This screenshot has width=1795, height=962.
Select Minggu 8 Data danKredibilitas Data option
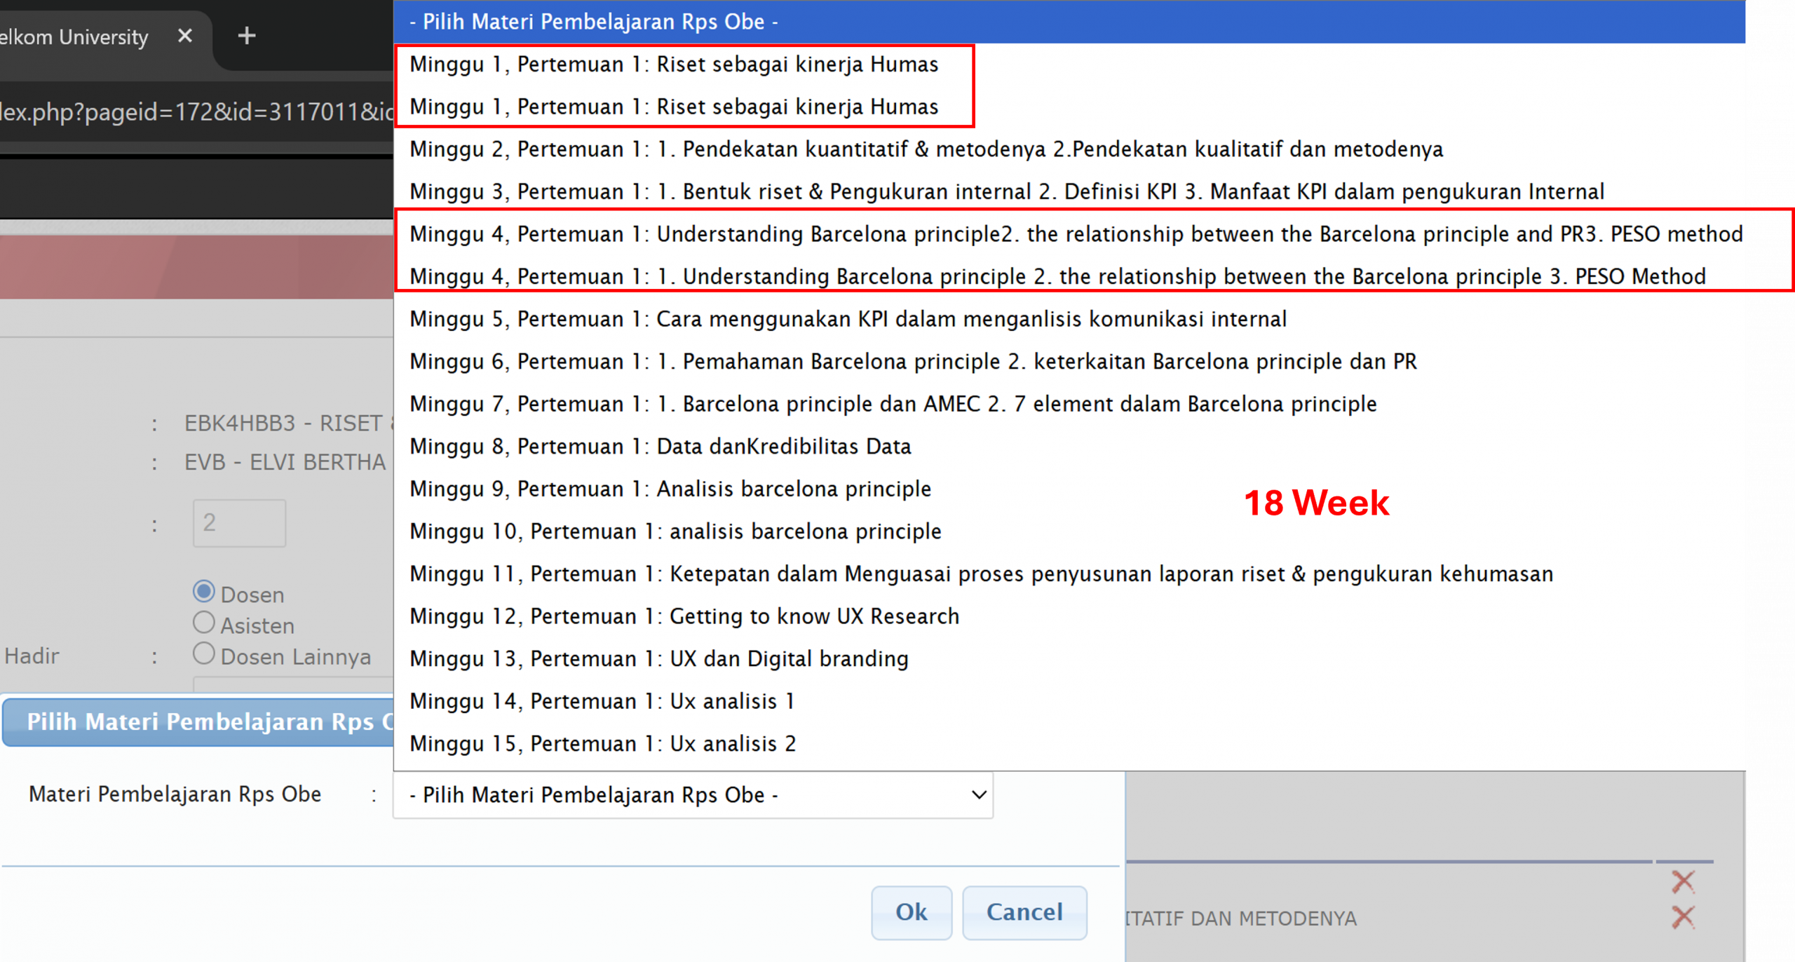coord(1069,446)
